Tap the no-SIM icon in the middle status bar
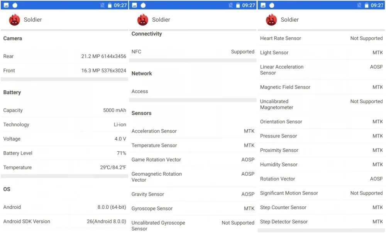The image size is (386, 233). pos(231,5)
